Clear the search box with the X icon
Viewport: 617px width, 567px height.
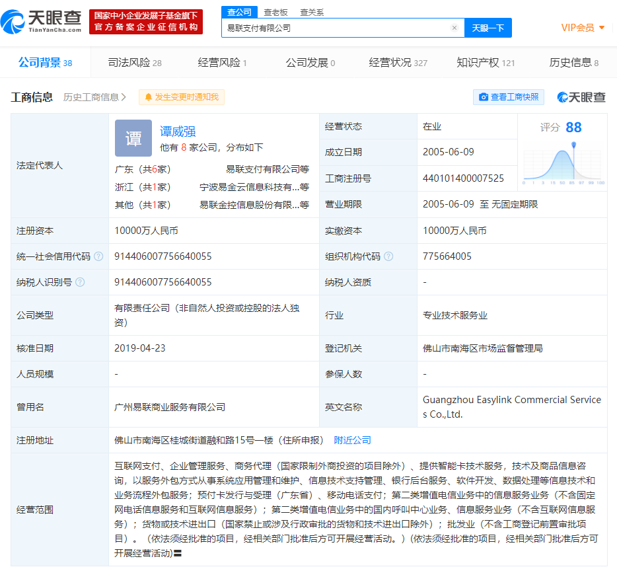click(x=454, y=28)
